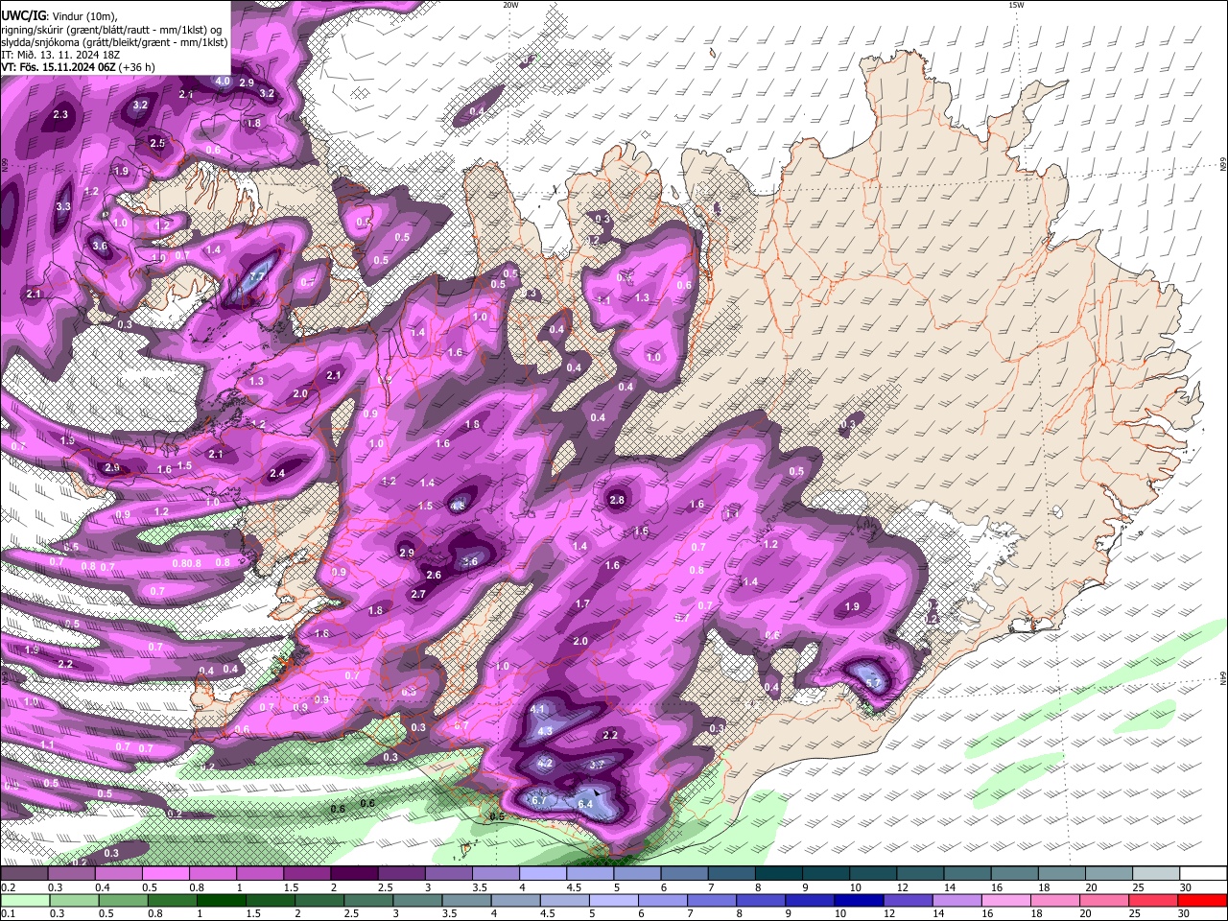Click the 6.7 precipitation value on the south coast
This screenshot has height=921, width=1228.
[x=538, y=800]
